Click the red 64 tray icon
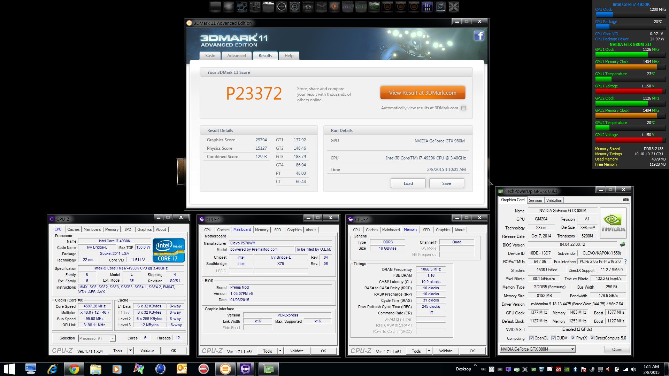This screenshot has height=376, width=669. pyautogui.click(x=559, y=369)
